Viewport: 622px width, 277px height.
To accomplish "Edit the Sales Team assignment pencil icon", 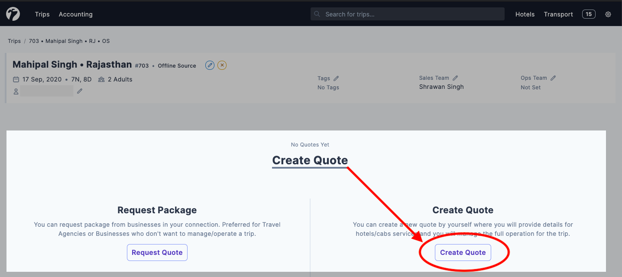I will click(455, 78).
